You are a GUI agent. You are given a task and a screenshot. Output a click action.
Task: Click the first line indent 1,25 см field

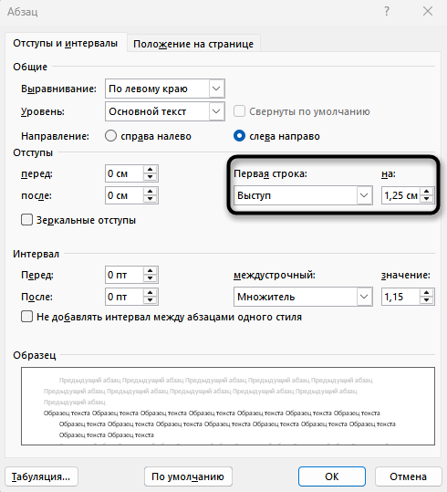400,195
